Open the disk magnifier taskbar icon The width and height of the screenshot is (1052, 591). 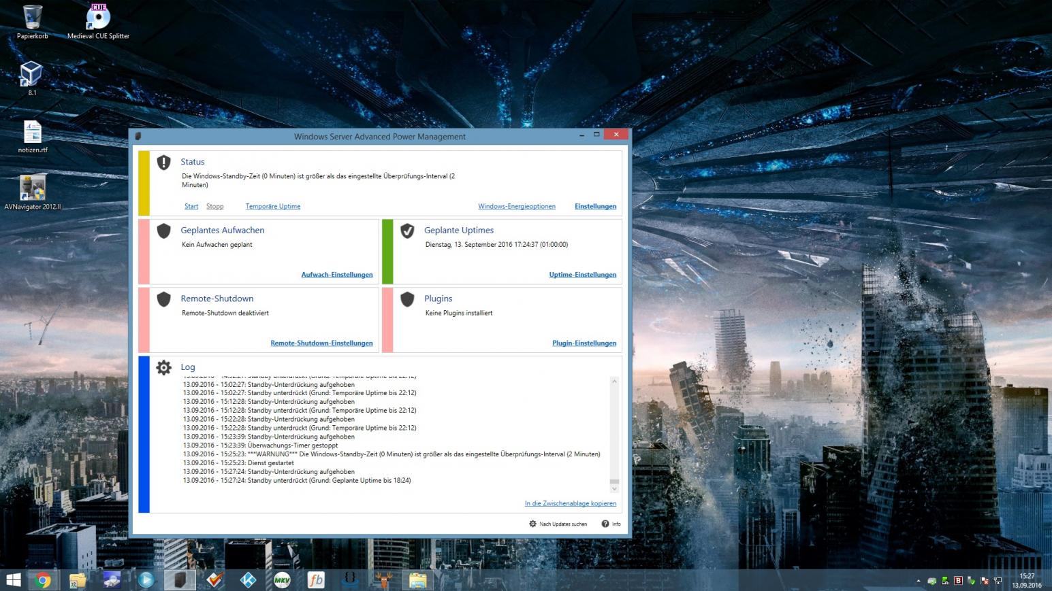point(112,580)
